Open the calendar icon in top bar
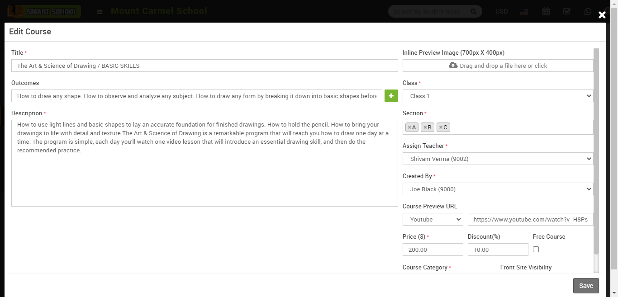 point(546,12)
